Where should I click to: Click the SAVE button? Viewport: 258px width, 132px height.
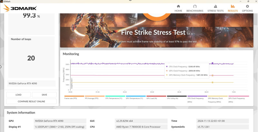click(x=44, y=95)
